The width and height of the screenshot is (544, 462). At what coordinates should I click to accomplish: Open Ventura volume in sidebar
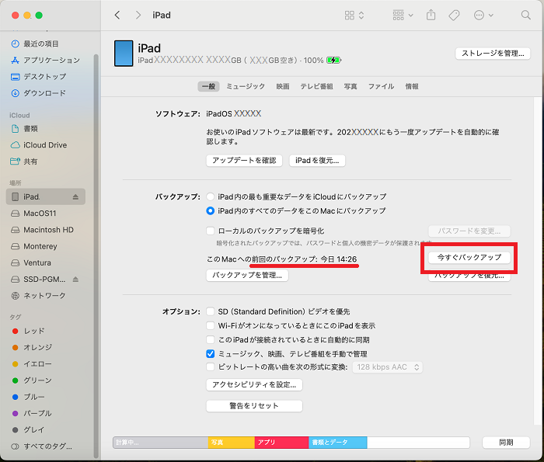[31, 262]
